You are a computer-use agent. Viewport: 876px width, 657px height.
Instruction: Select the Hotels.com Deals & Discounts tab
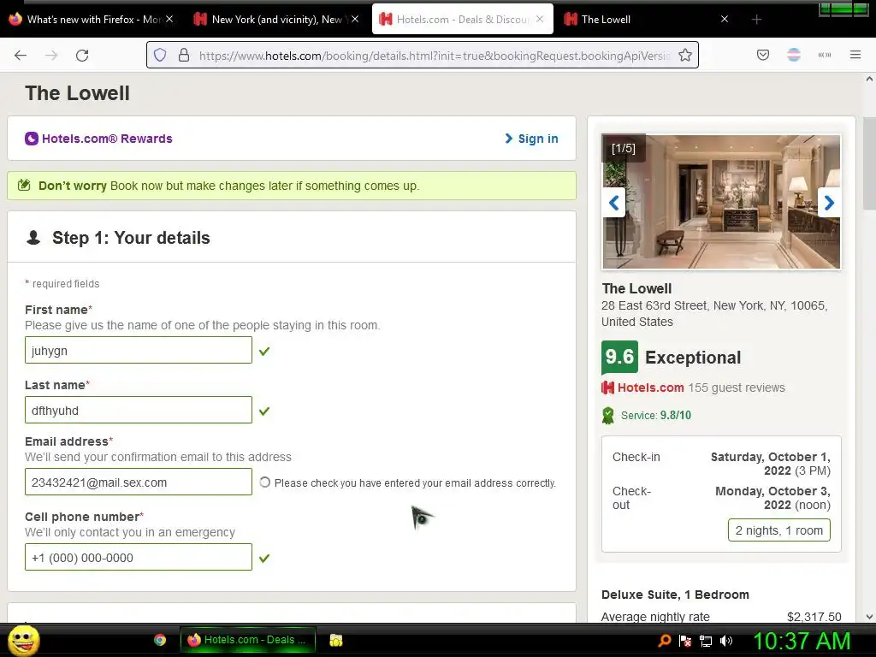(x=463, y=20)
